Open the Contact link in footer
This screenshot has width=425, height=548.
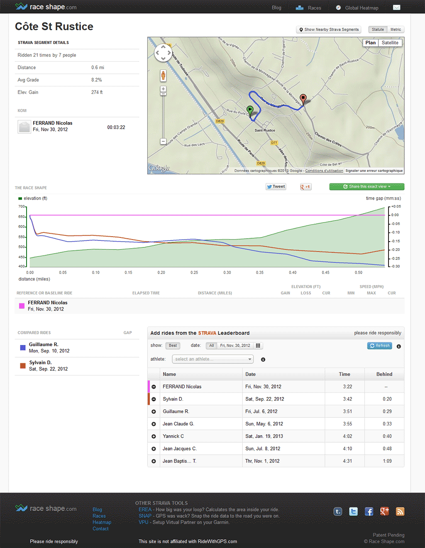pos(100,528)
